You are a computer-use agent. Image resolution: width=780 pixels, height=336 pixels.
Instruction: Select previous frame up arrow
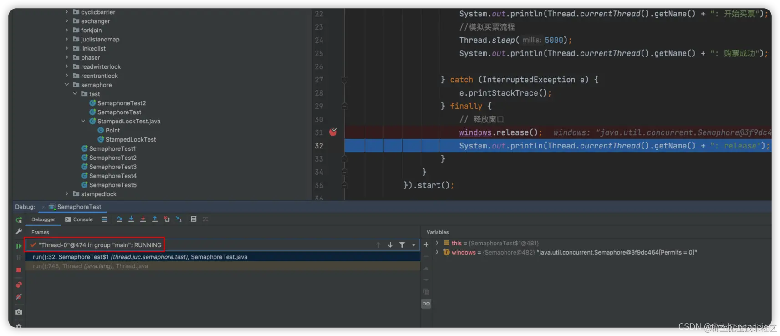pos(378,245)
